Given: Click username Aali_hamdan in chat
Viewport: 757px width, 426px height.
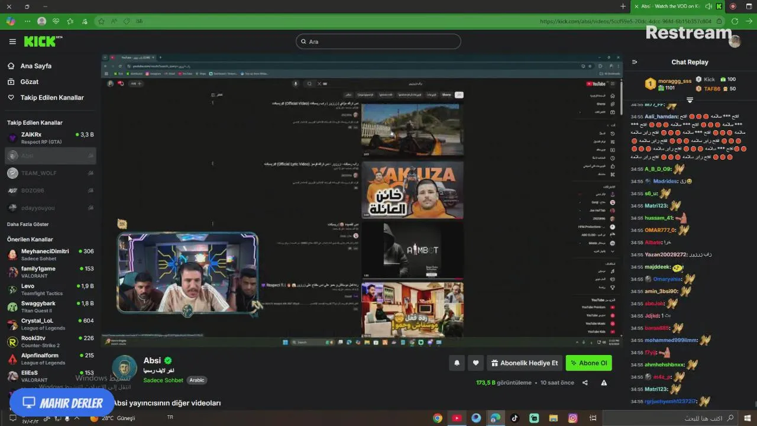Looking at the screenshot, I should [x=661, y=117].
